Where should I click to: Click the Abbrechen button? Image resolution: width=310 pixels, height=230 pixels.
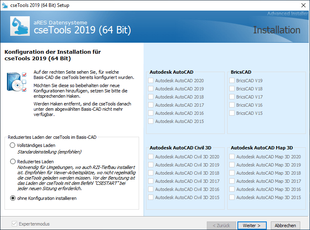pos(285,226)
